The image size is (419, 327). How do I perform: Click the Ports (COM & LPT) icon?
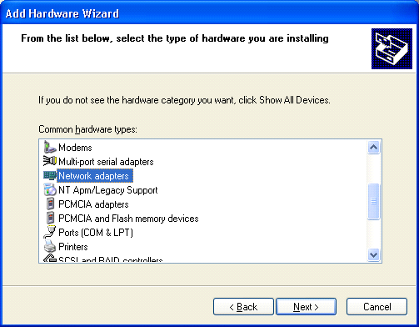point(50,233)
